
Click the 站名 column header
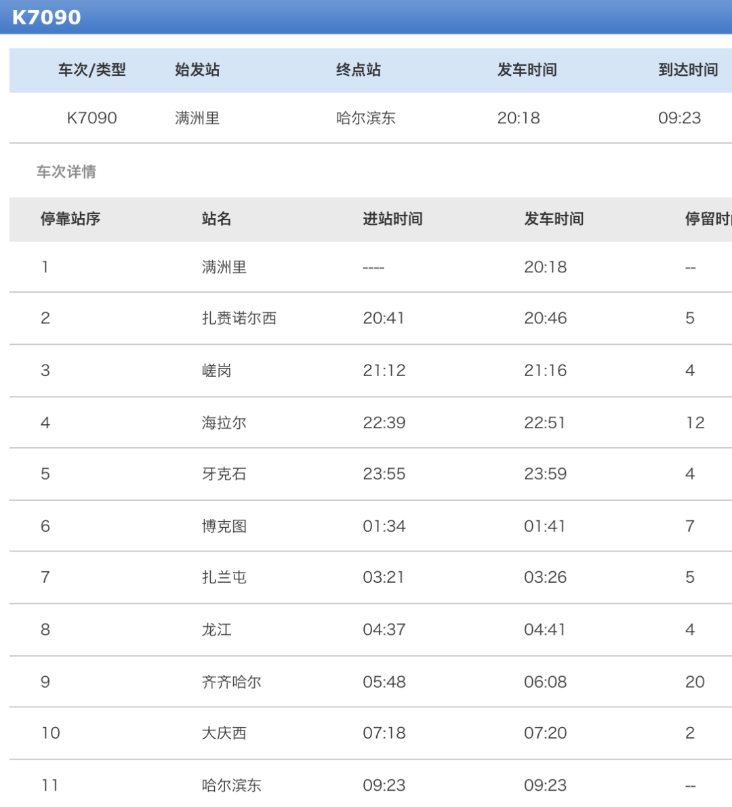[x=216, y=219]
